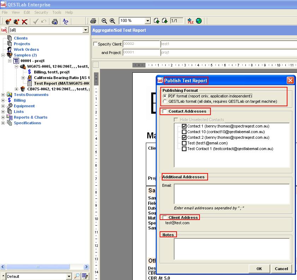Open the Tools menu

[57, 12]
